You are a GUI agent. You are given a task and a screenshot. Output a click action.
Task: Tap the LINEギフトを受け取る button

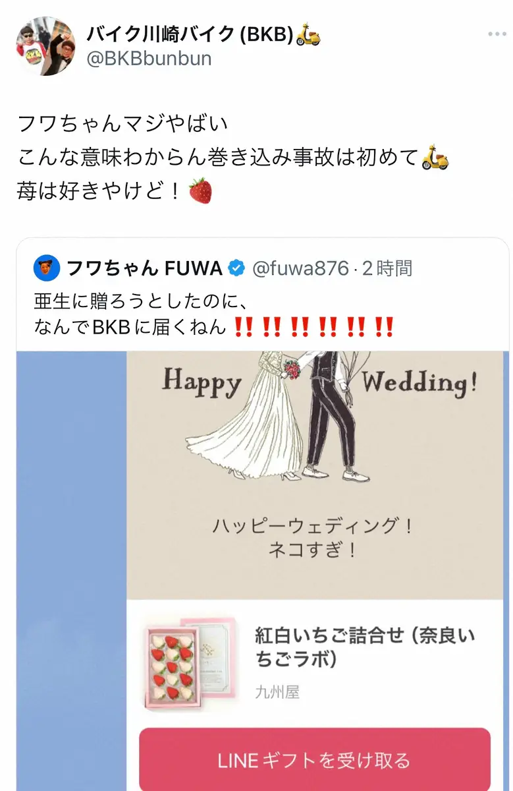[315, 759]
